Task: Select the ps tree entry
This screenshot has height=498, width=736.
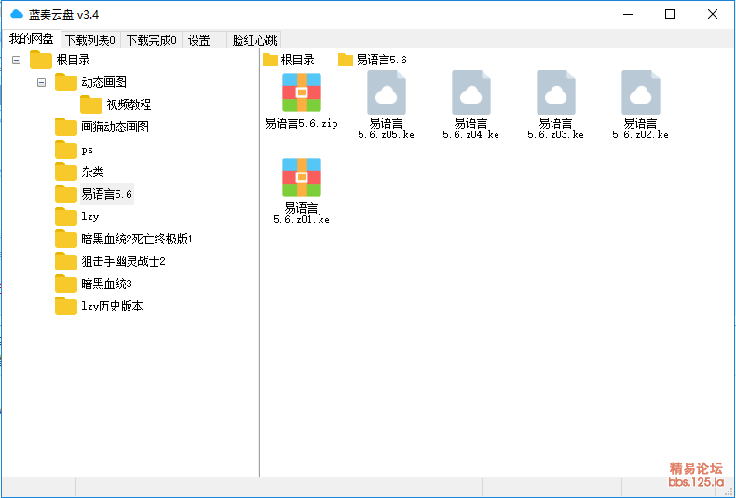Action: point(88,150)
